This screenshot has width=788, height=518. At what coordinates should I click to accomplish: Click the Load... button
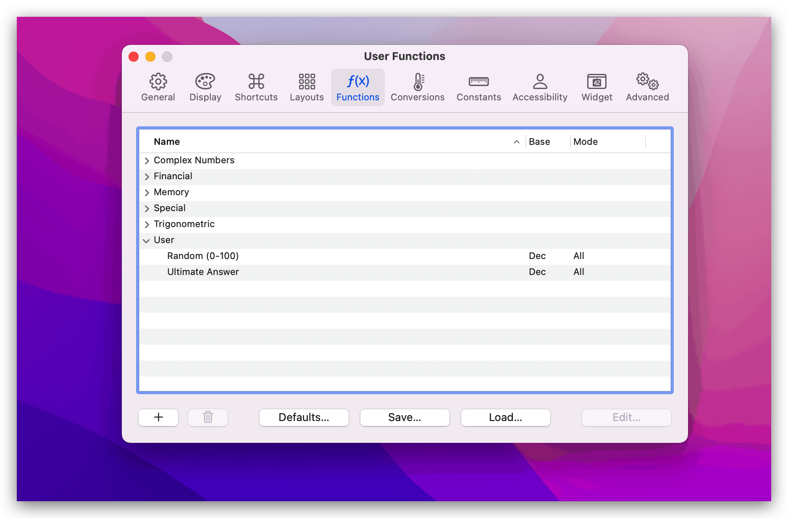coord(506,417)
